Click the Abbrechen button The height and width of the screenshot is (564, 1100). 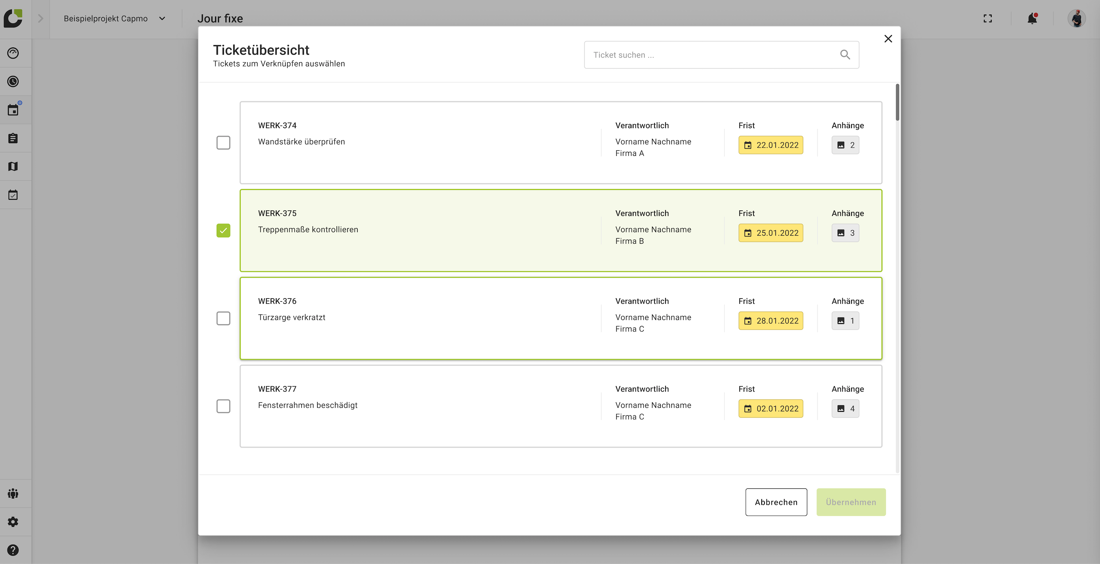pyautogui.click(x=776, y=502)
